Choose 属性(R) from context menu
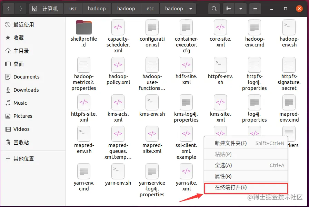This screenshot has width=309, height=207. coord(246,176)
